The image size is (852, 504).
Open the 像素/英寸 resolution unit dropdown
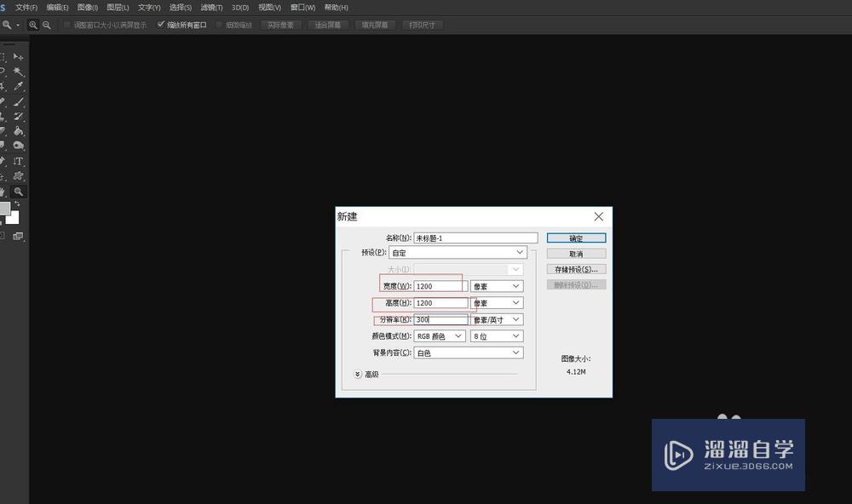(x=497, y=320)
